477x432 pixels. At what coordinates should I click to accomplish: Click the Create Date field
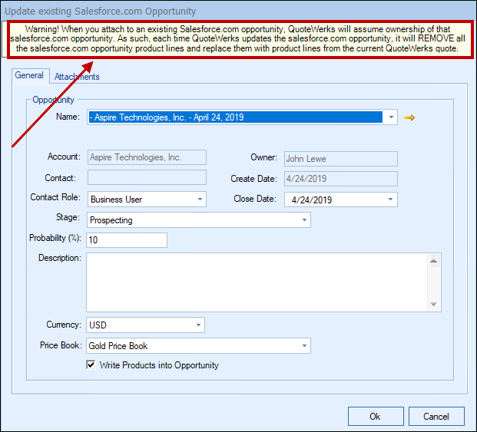[340, 179]
